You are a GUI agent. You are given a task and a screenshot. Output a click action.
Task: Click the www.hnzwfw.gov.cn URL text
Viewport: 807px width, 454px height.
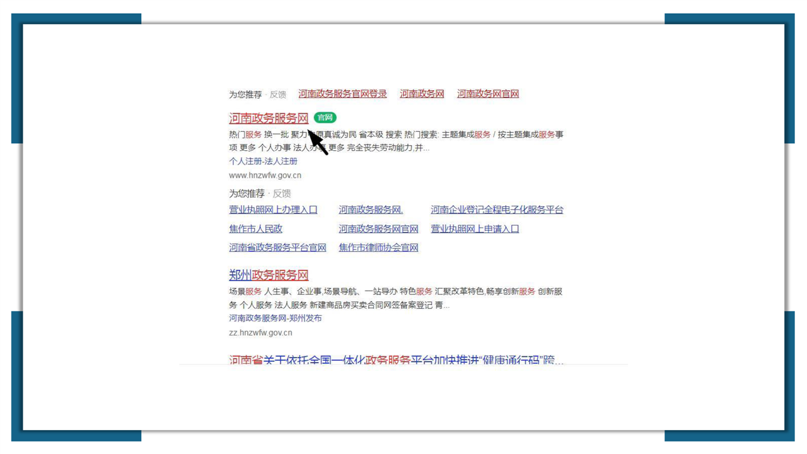coord(265,175)
